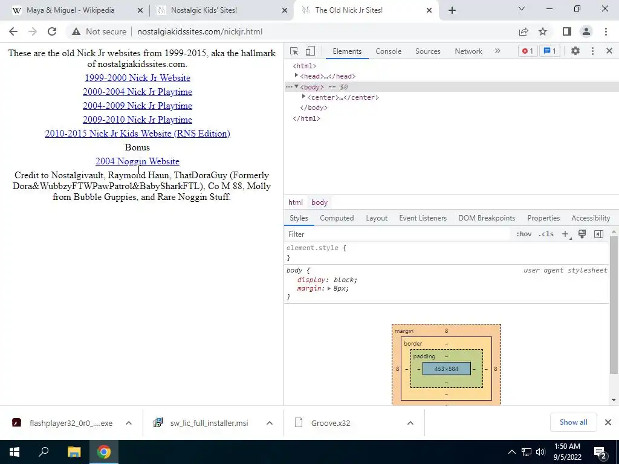Select body in the DOM breadcrumb
This screenshot has height=464, width=619.
point(319,202)
